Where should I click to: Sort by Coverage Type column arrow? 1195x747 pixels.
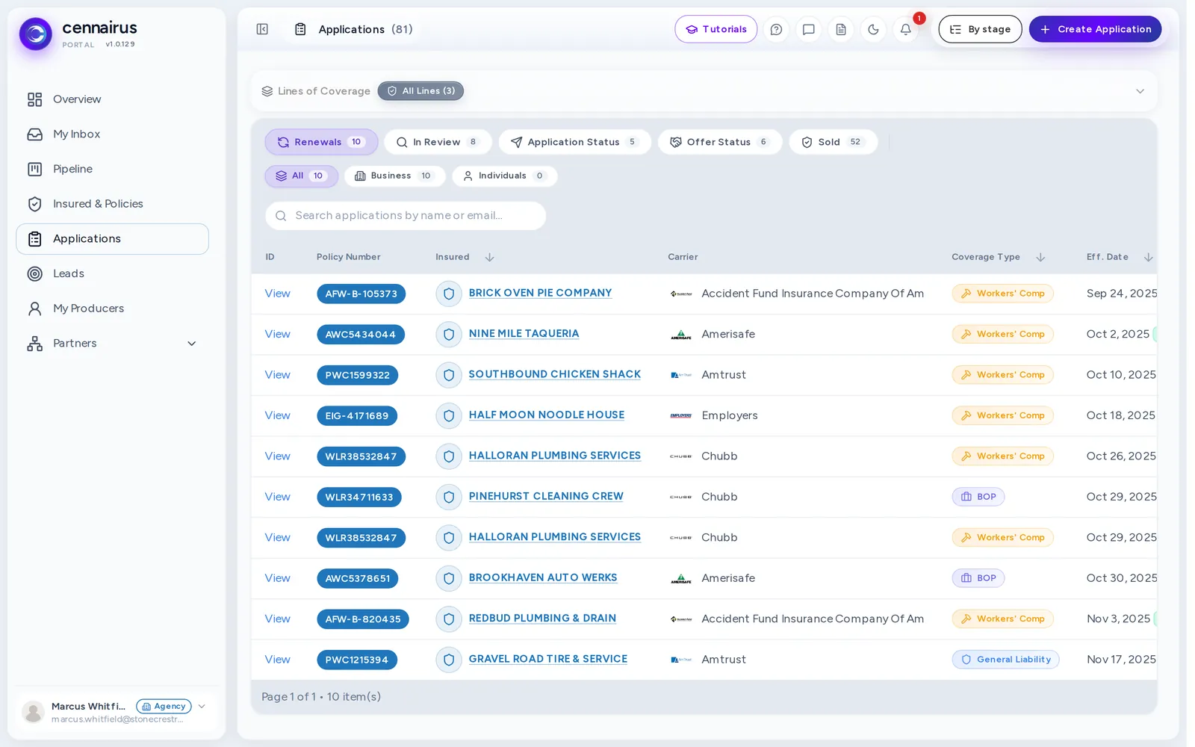(1040, 257)
